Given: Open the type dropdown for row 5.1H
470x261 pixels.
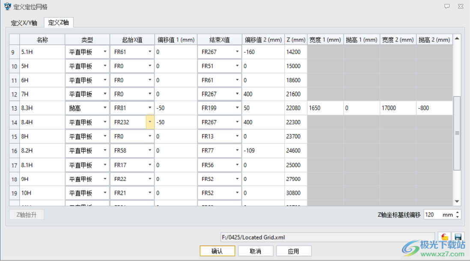Looking at the screenshot, I should (x=105, y=52).
